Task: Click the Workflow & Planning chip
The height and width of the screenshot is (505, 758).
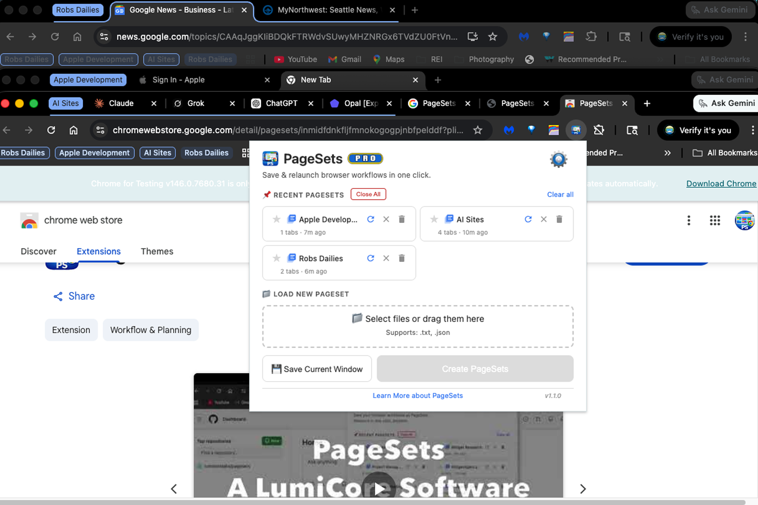Action: 151,330
